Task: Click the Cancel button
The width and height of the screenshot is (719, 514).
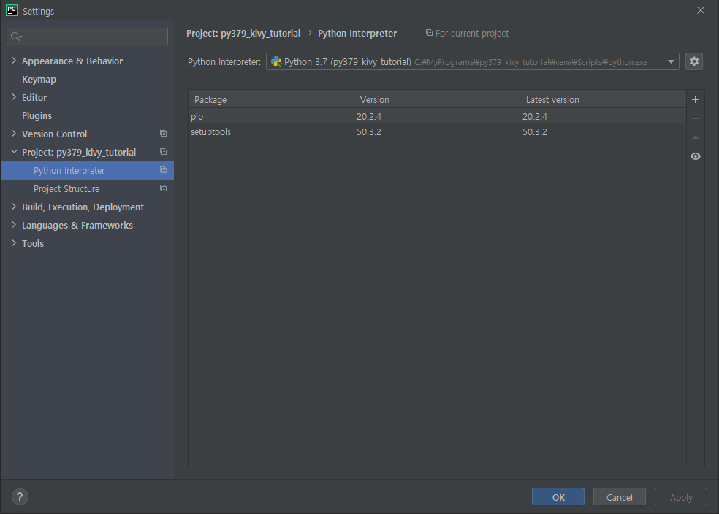Action: pyautogui.click(x=619, y=497)
